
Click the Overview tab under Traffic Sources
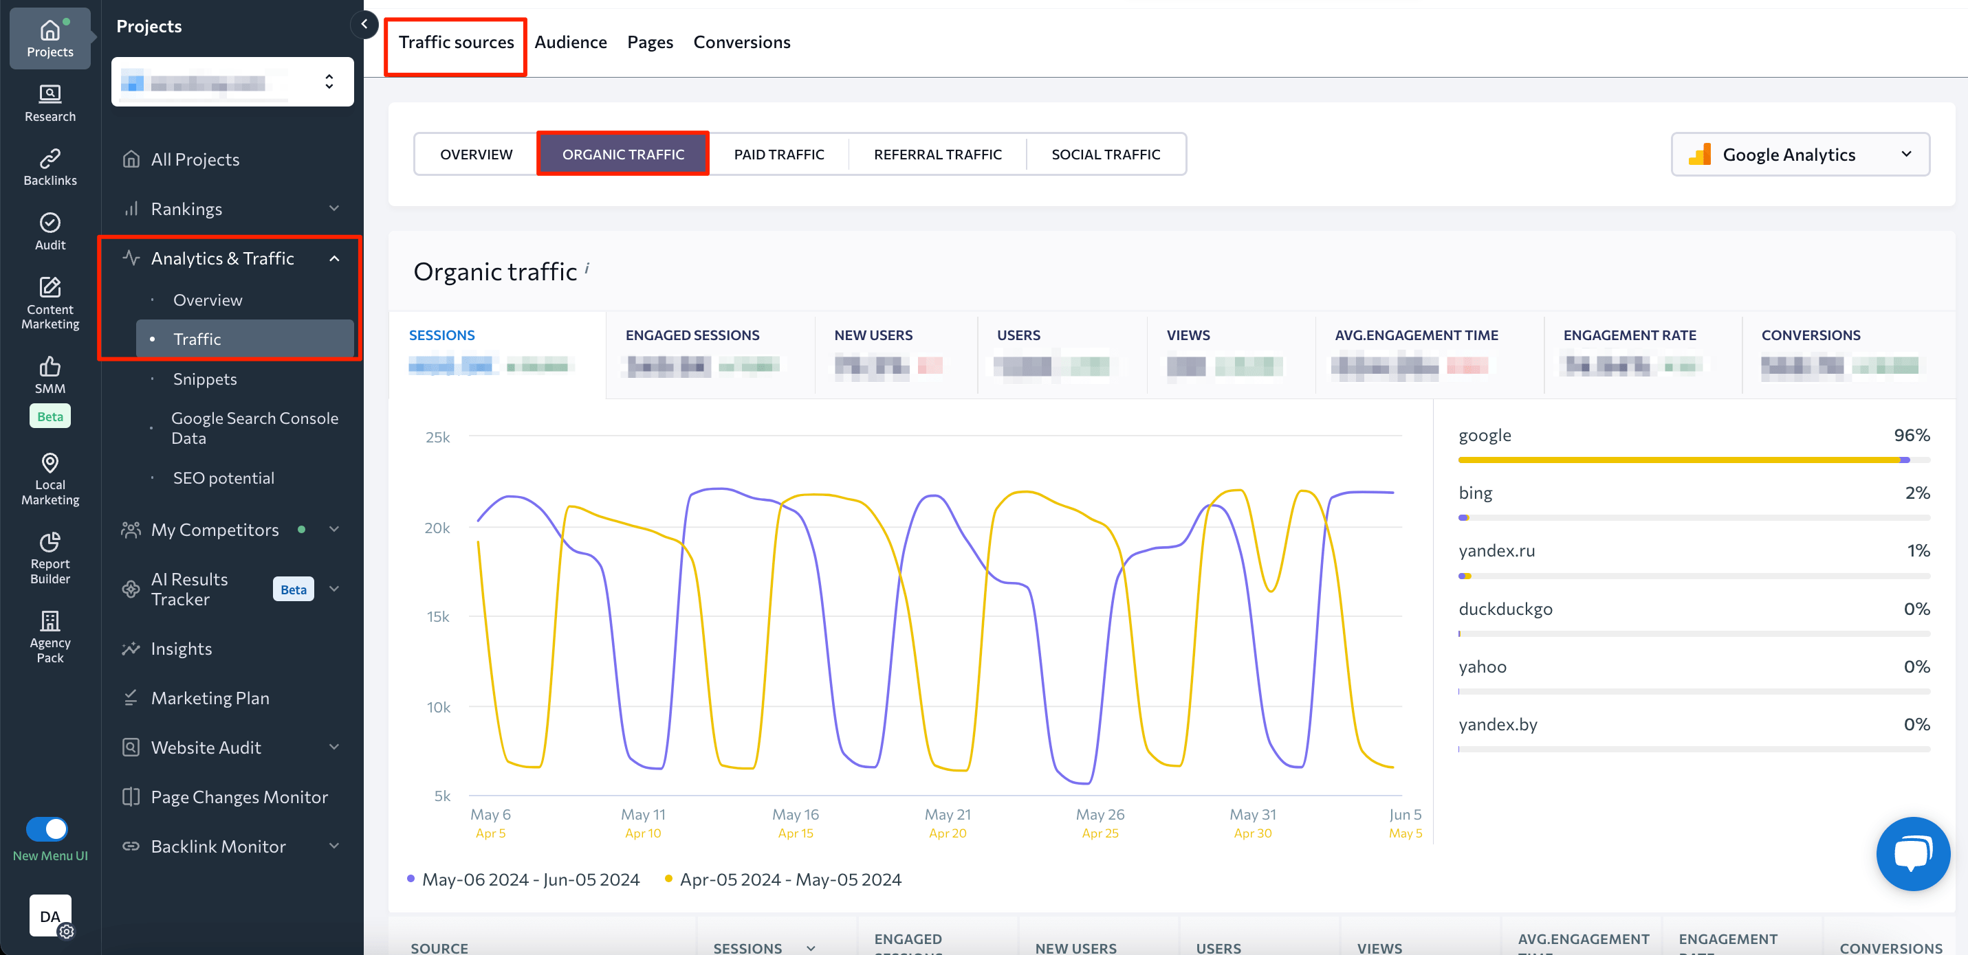476,154
